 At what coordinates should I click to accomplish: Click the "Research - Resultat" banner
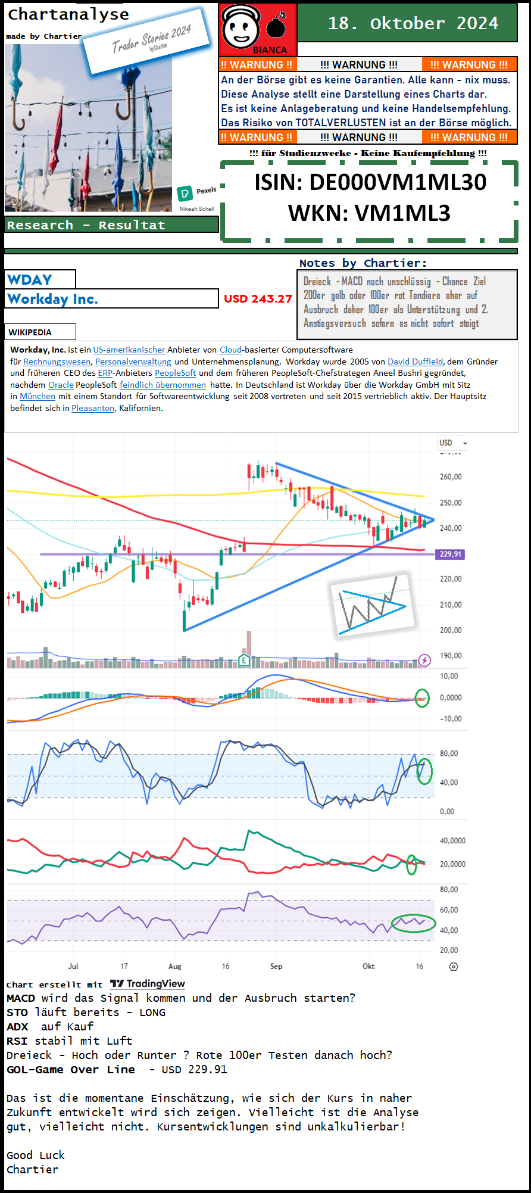(112, 225)
